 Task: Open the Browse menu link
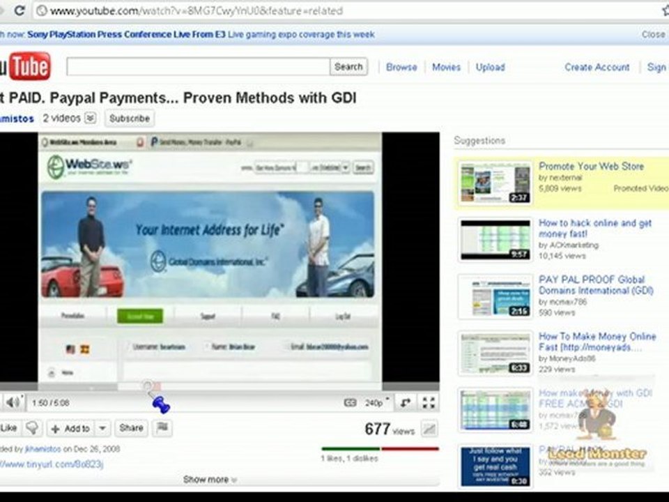(401, 67)
